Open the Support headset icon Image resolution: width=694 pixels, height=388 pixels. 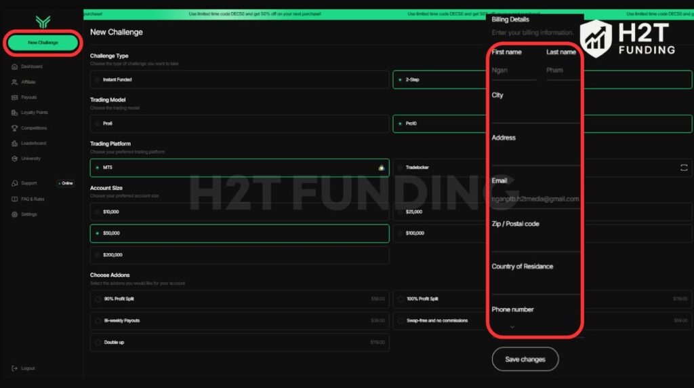click(x=15, y=183)
